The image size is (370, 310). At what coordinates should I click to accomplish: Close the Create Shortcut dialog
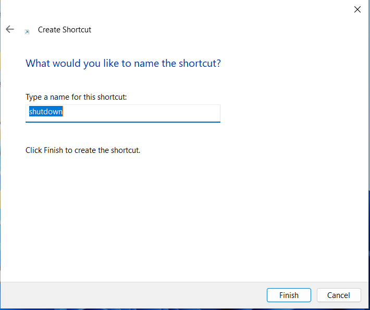(x=357, y=9)
